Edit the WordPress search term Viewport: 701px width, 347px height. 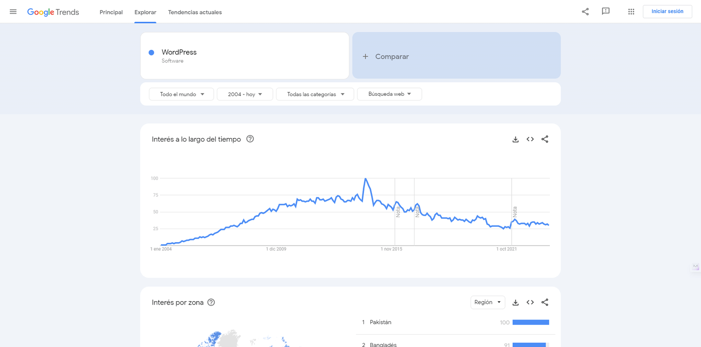[244, 56]
